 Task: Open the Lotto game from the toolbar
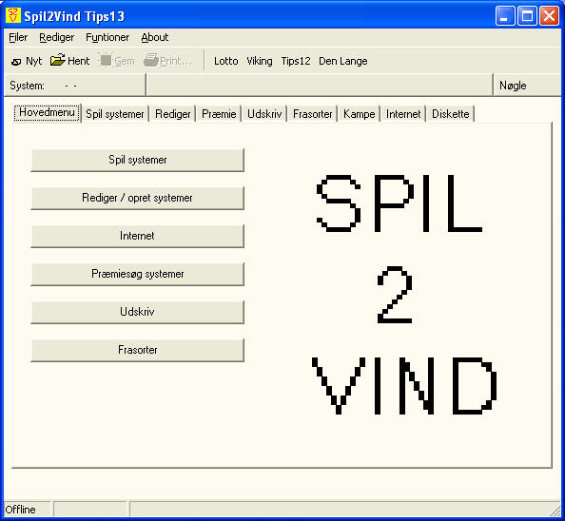pos(226,61)
